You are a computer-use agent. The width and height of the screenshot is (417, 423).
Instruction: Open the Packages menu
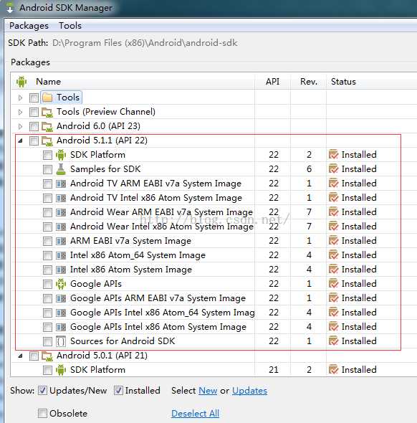pos(29,26)
